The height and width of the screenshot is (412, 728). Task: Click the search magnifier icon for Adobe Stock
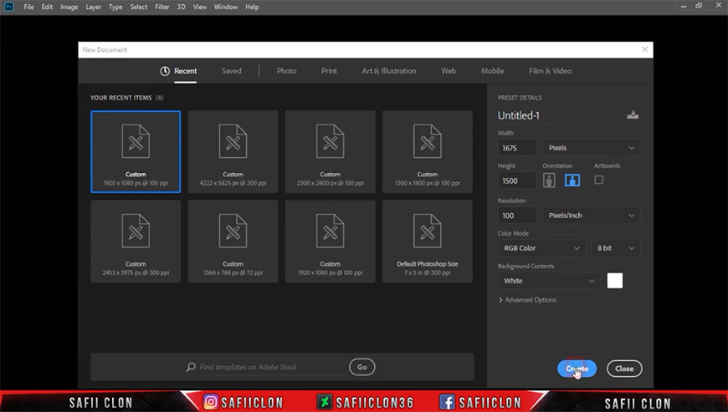pos(191,367)
